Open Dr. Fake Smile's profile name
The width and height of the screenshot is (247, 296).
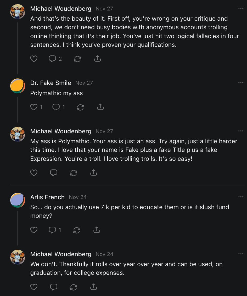pos(50,83)
